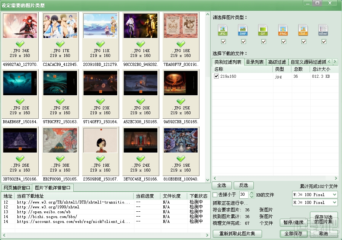The height and width of the screenshot is (240, 342).
Task: Click the GIF file type icon
Action: 263,30
